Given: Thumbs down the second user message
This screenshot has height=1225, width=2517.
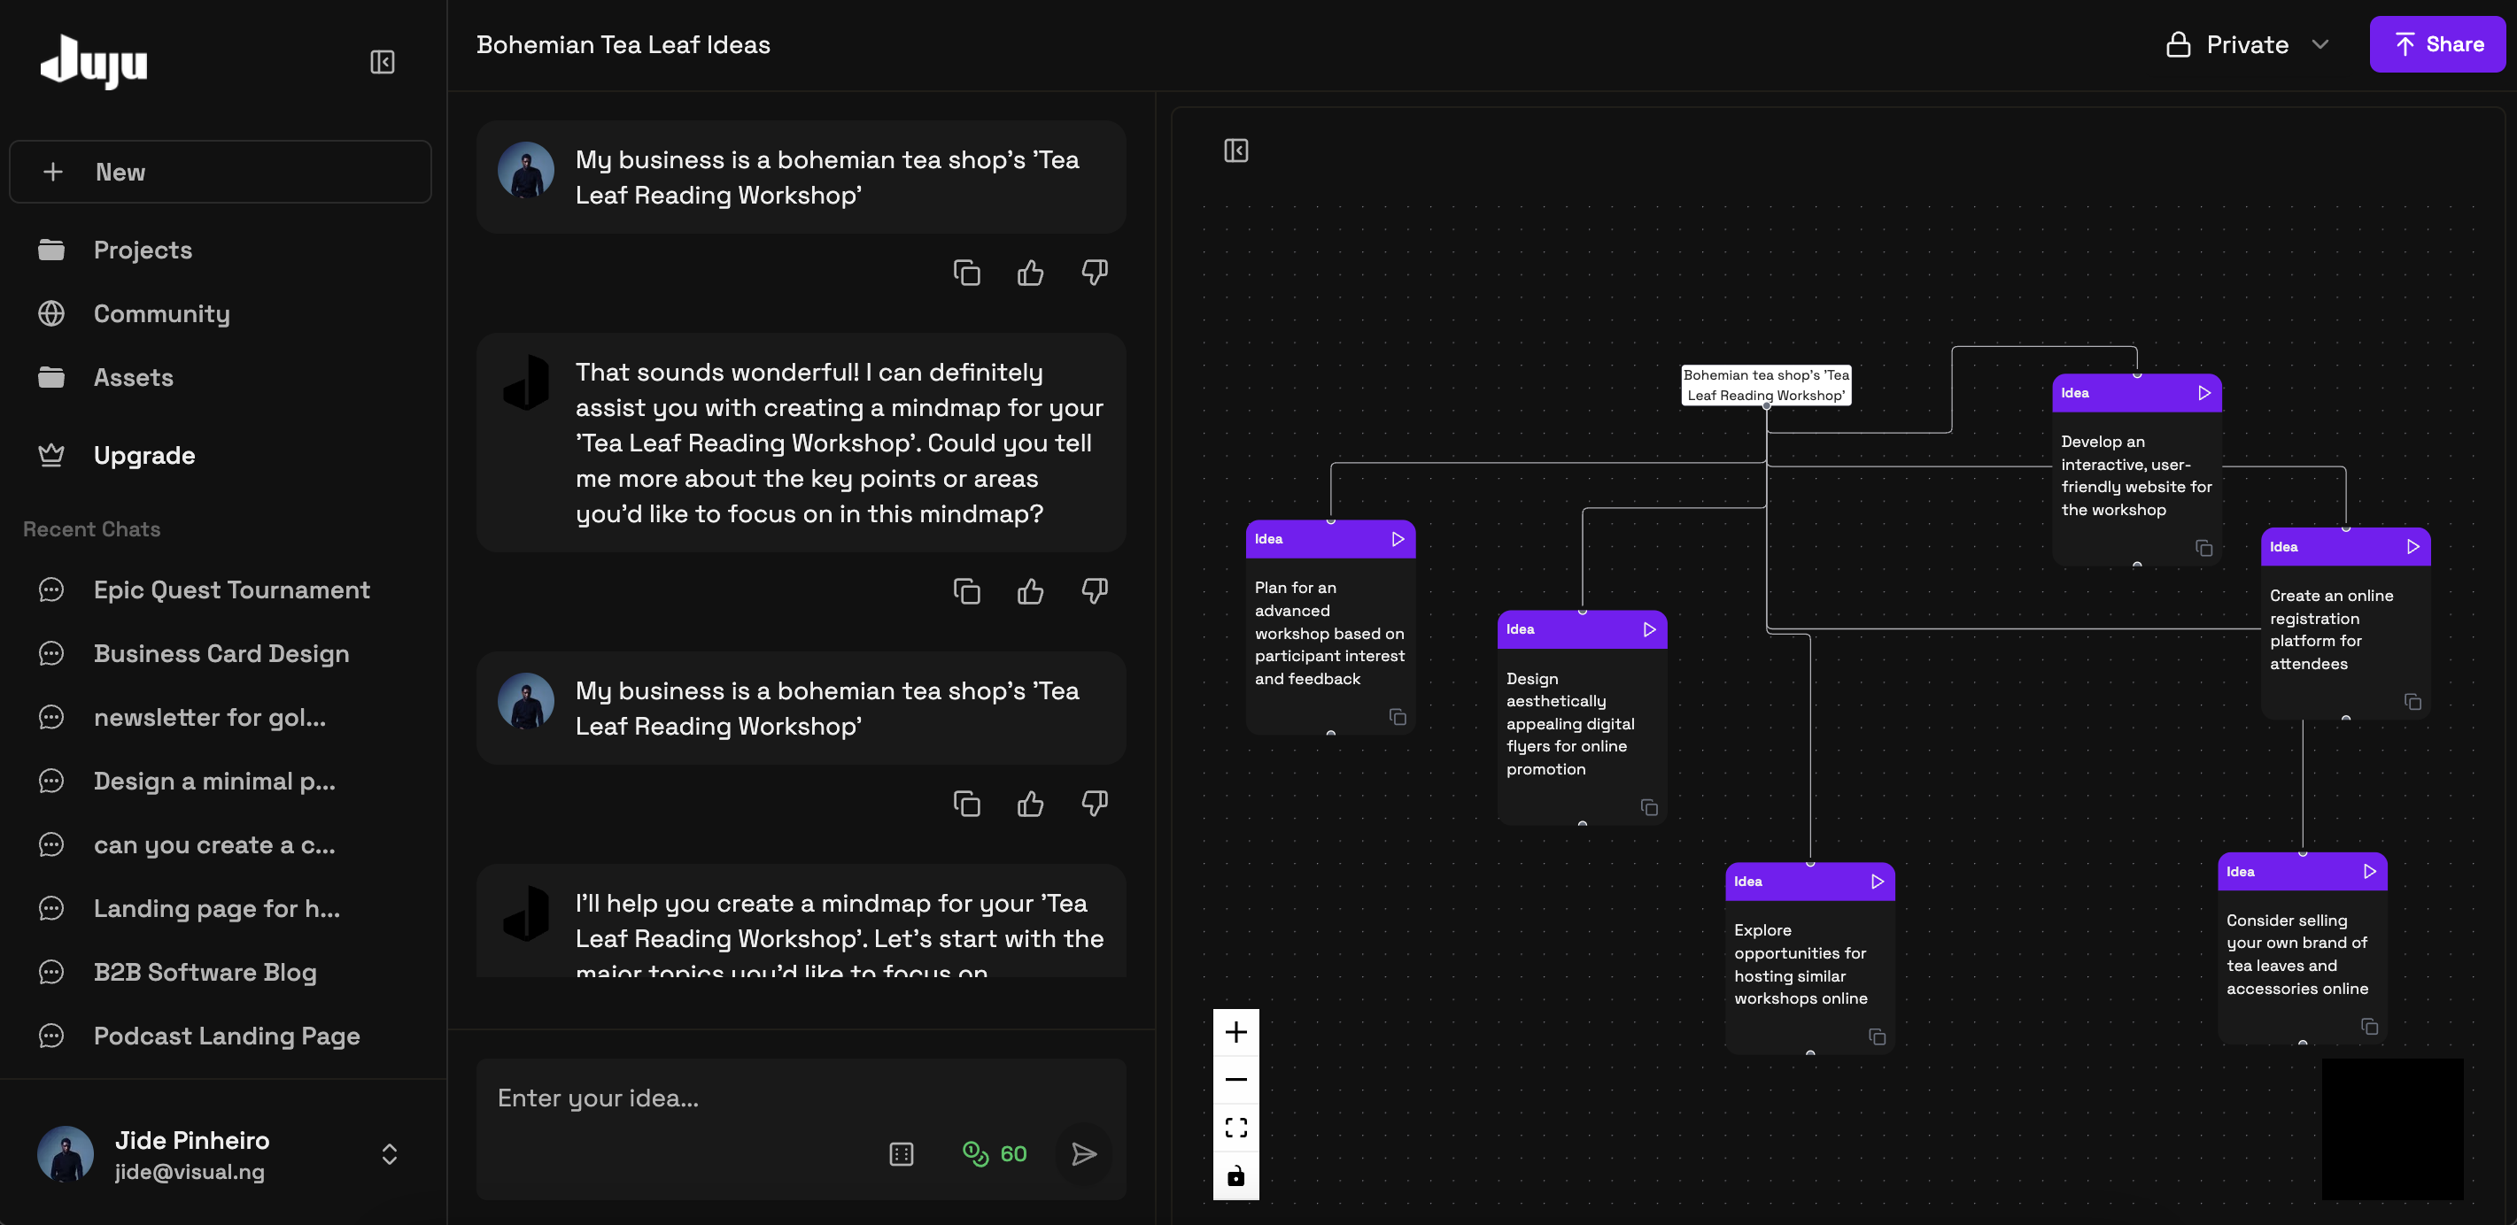Looking at the screenshot, I should pos(1095,804).
